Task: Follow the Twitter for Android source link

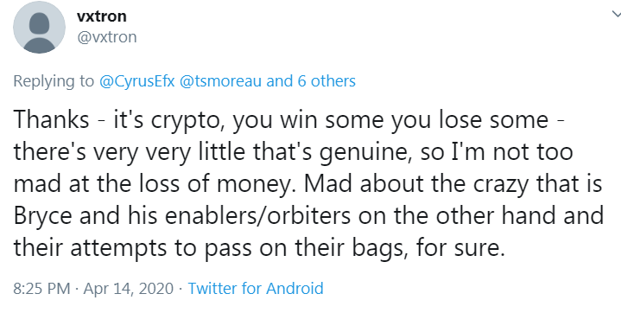Action: [256, 288]
